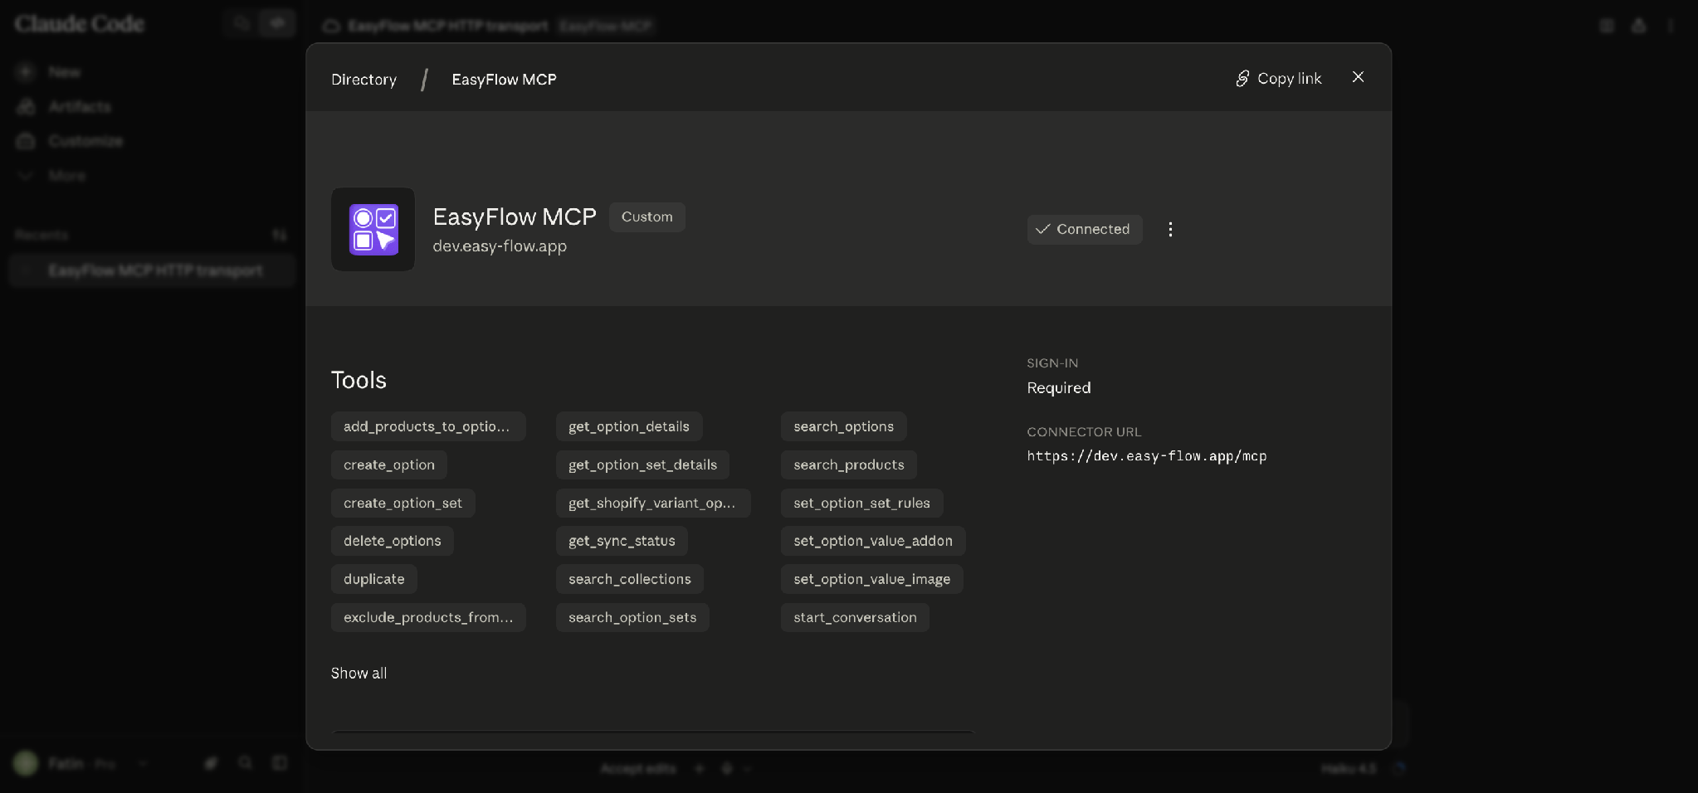
Task: Select the set_option_set_rules tool chip
Action: 862,503
